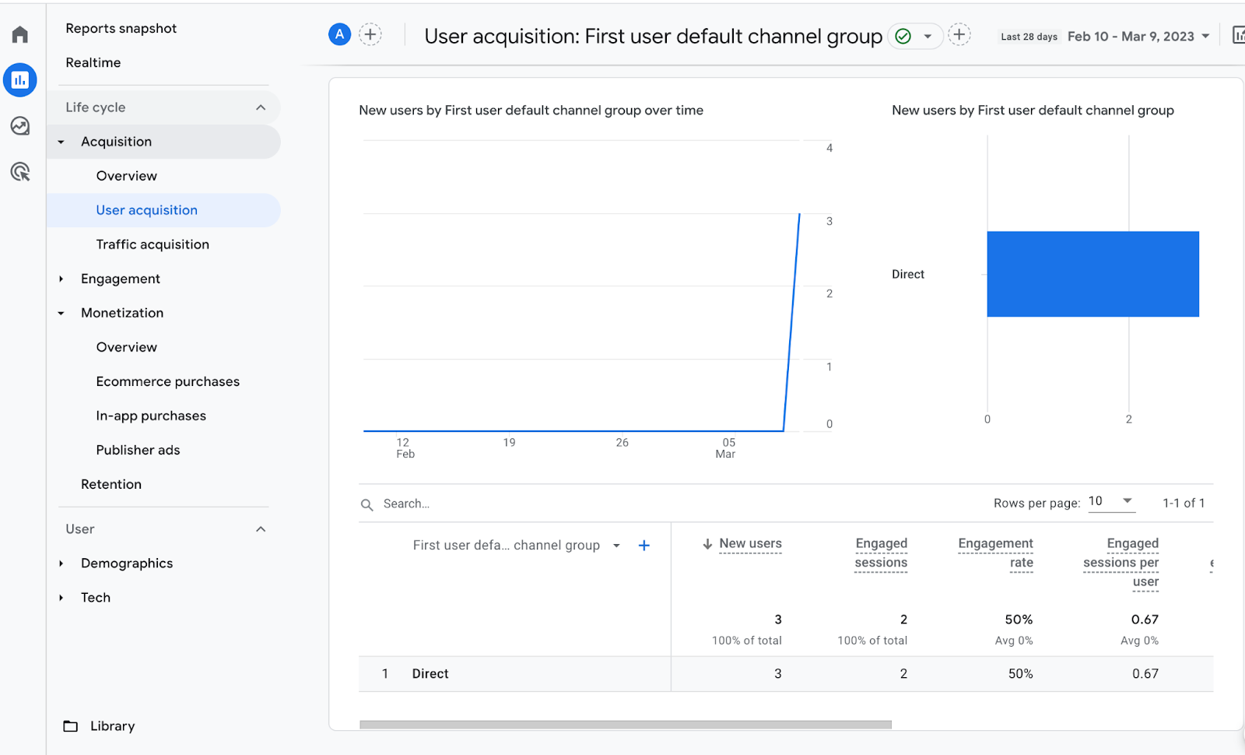Expand the Engagement menu group
The image size is (1245, 755).
(x=61, y=279)
